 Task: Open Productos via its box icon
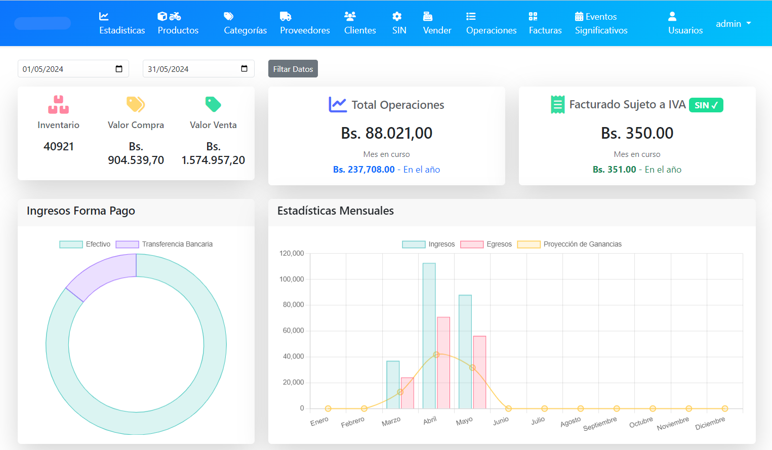coord(162,16)
